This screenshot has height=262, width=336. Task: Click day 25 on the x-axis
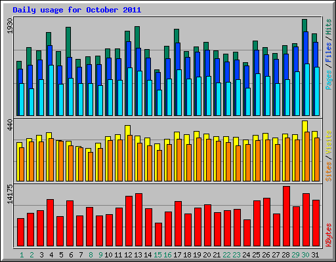(256, 255)
